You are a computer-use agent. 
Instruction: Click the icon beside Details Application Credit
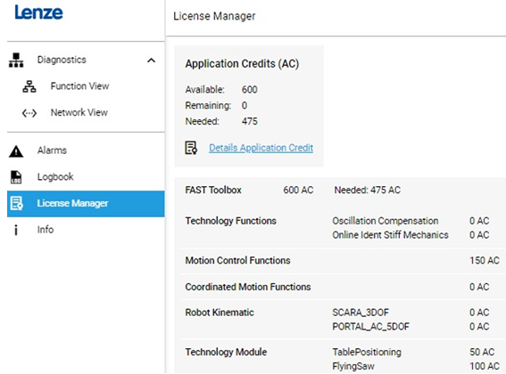[191, 148]
